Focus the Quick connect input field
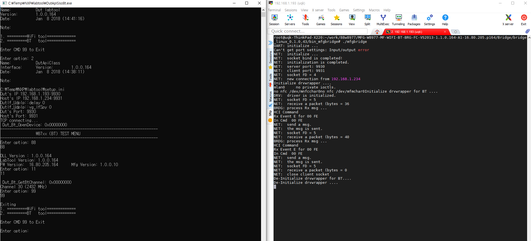This screenshot has width=531, height=241. point(317,31)
